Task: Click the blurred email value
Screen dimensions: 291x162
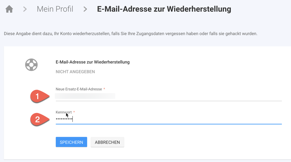Action: pyautogui.click(x=85, y=96)
